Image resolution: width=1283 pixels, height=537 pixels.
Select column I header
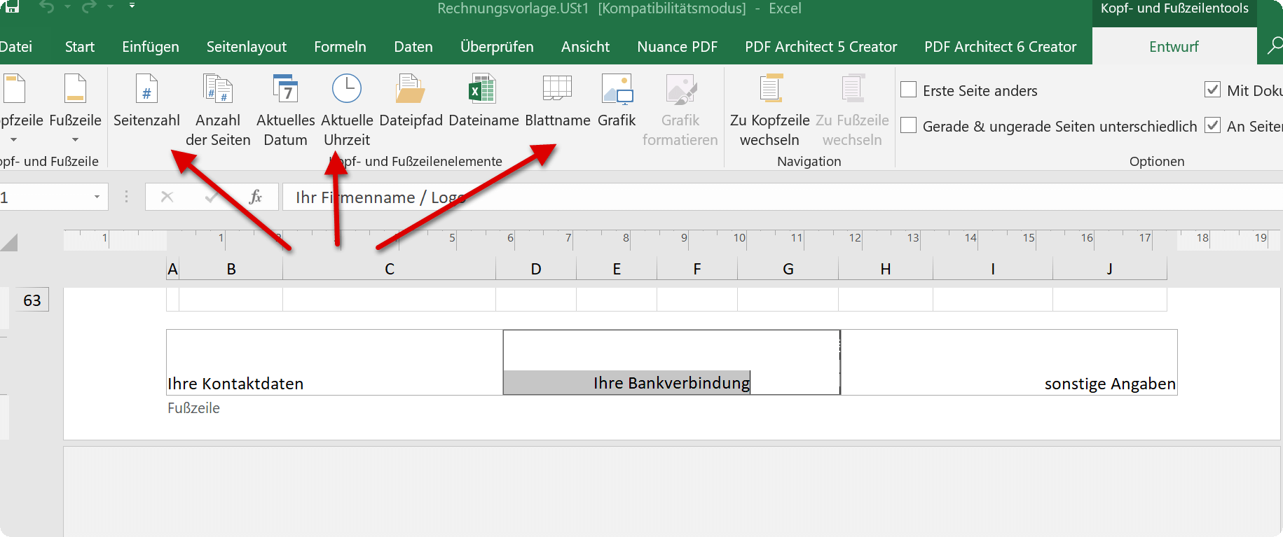pyautogui.click(x=993, y=269)
